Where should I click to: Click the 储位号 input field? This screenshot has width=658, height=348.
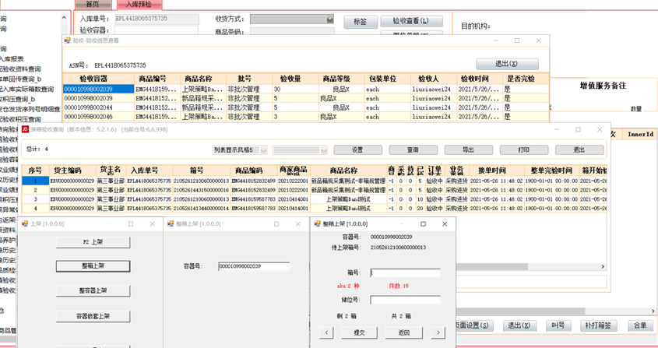click(x=405, y=300)
